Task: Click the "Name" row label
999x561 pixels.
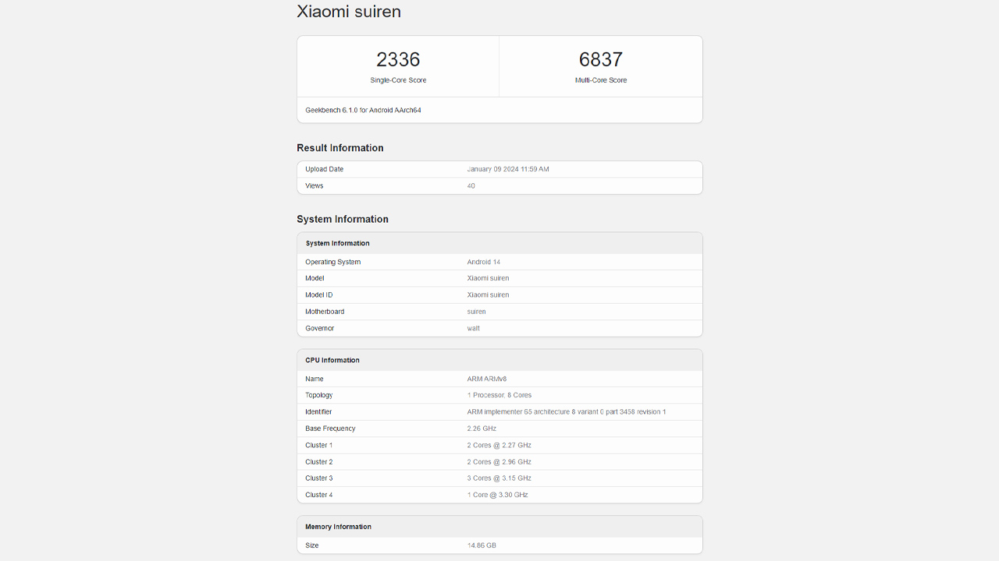Action: coord(315,379)
